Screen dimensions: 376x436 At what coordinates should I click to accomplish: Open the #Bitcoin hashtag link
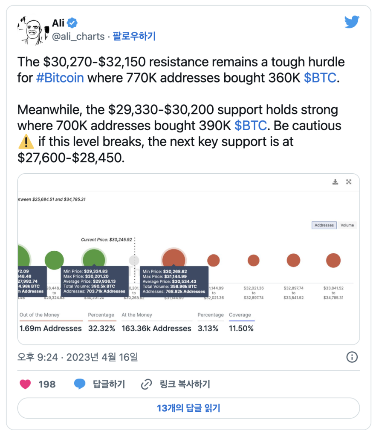[60, 78]
